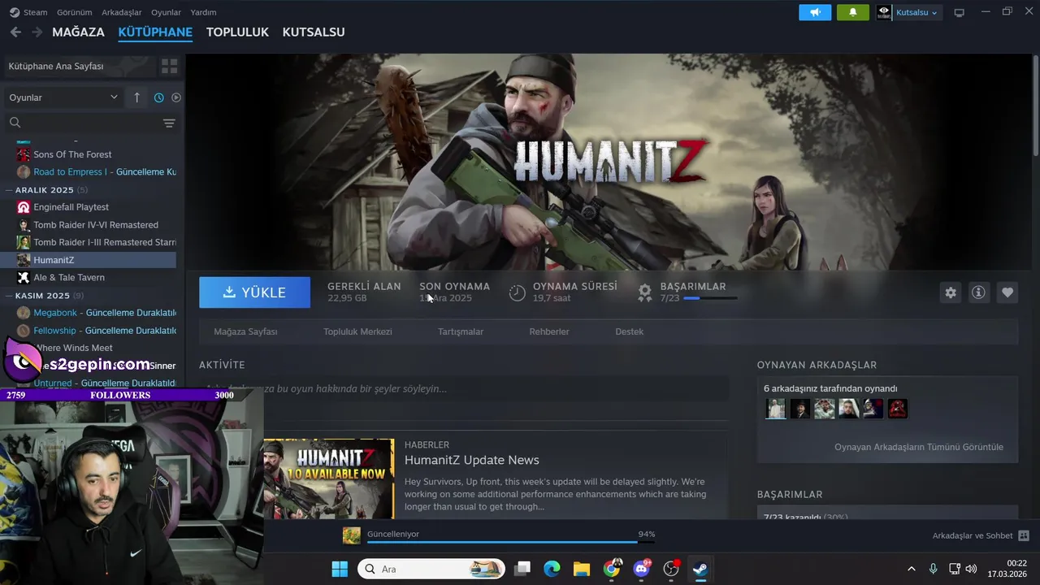Viewport: 1040px width, 585px height.
Task: Click the achievements badge icon
Action: (644, 292)
